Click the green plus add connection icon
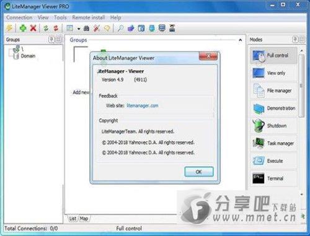This screenshot has height=236, width=310. click(23, 28)
